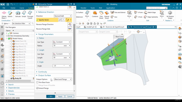Click the dialog vertical scrollbar
The height and width of the screenshot is (102, 182).
point(74,54)
